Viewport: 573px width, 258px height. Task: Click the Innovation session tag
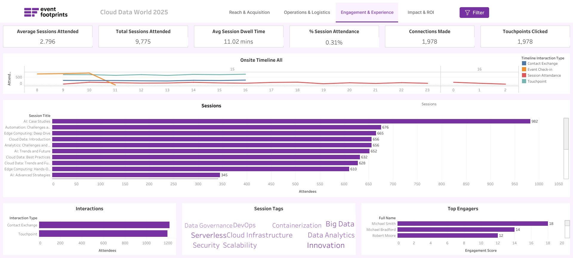coord(326,245)
